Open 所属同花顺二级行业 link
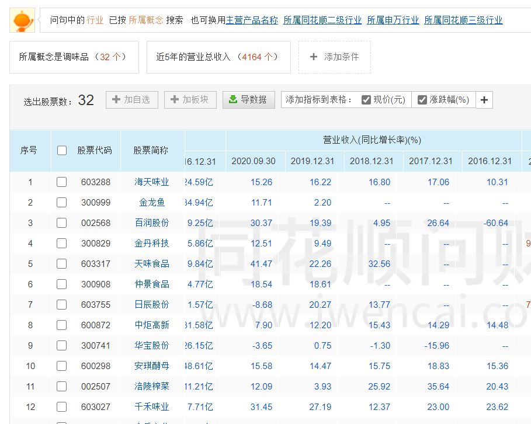 tap(322, 20)
